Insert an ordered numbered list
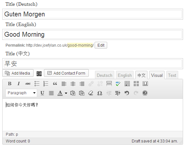This screenshot has width=185, height=146. [x=46, y=84]
